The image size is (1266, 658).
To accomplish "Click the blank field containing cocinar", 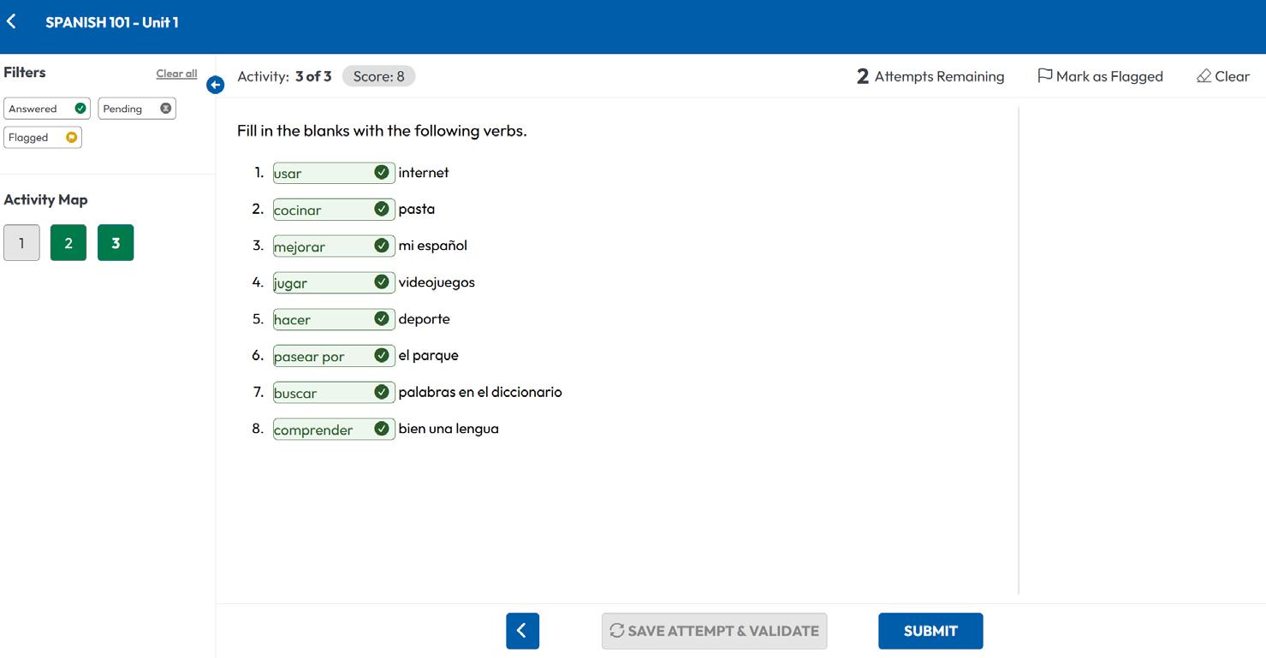I will pyautogui.click(x=321, y=210).
